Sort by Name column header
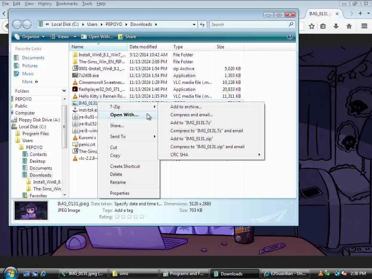This screenshot has height=279, width=372. [98, 47]
